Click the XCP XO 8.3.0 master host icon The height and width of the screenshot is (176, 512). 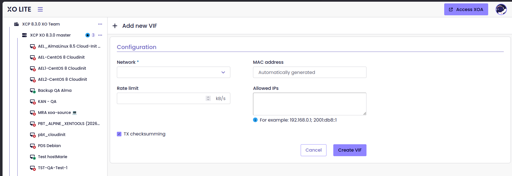[24, 35]
